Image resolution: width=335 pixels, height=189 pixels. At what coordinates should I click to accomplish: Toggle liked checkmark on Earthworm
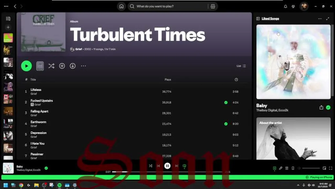pos(226,124)
